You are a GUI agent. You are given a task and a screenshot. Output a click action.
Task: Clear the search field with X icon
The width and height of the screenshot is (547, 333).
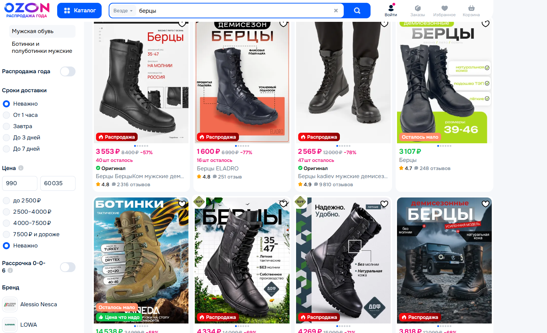click(x=336, y=11)
